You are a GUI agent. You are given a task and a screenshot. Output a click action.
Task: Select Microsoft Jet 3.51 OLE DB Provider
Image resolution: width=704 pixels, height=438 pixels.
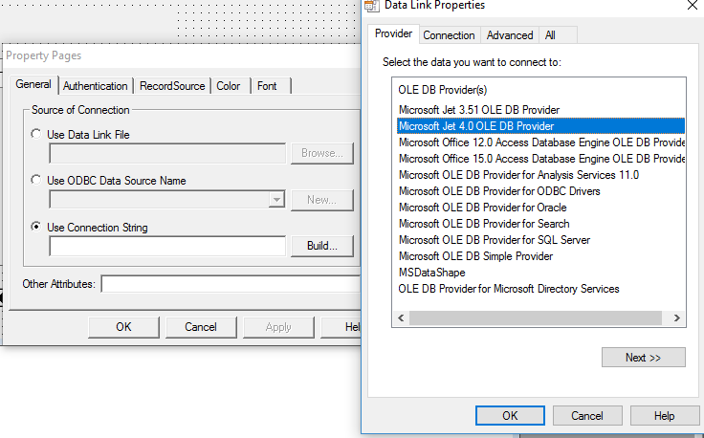click(x=479, y=110)
